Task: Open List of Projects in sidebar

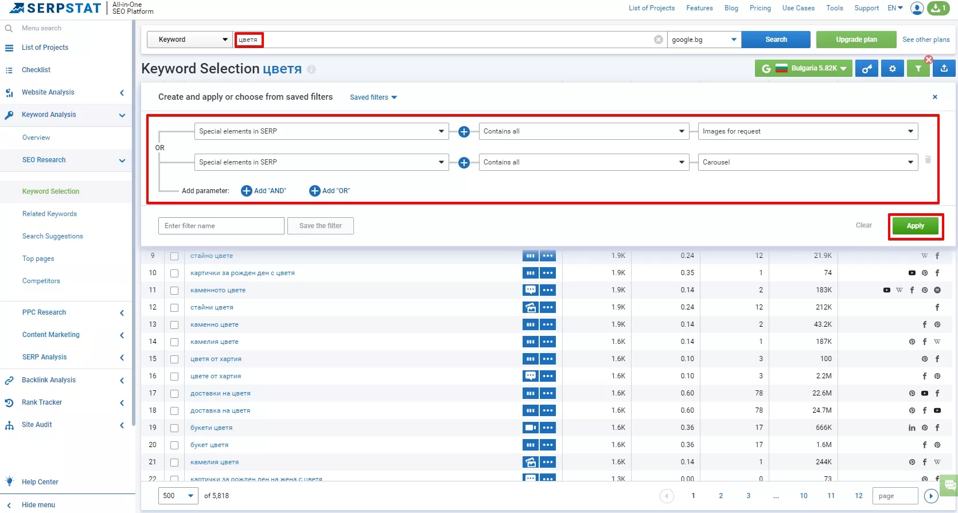Action: click(x=45, y=48)
